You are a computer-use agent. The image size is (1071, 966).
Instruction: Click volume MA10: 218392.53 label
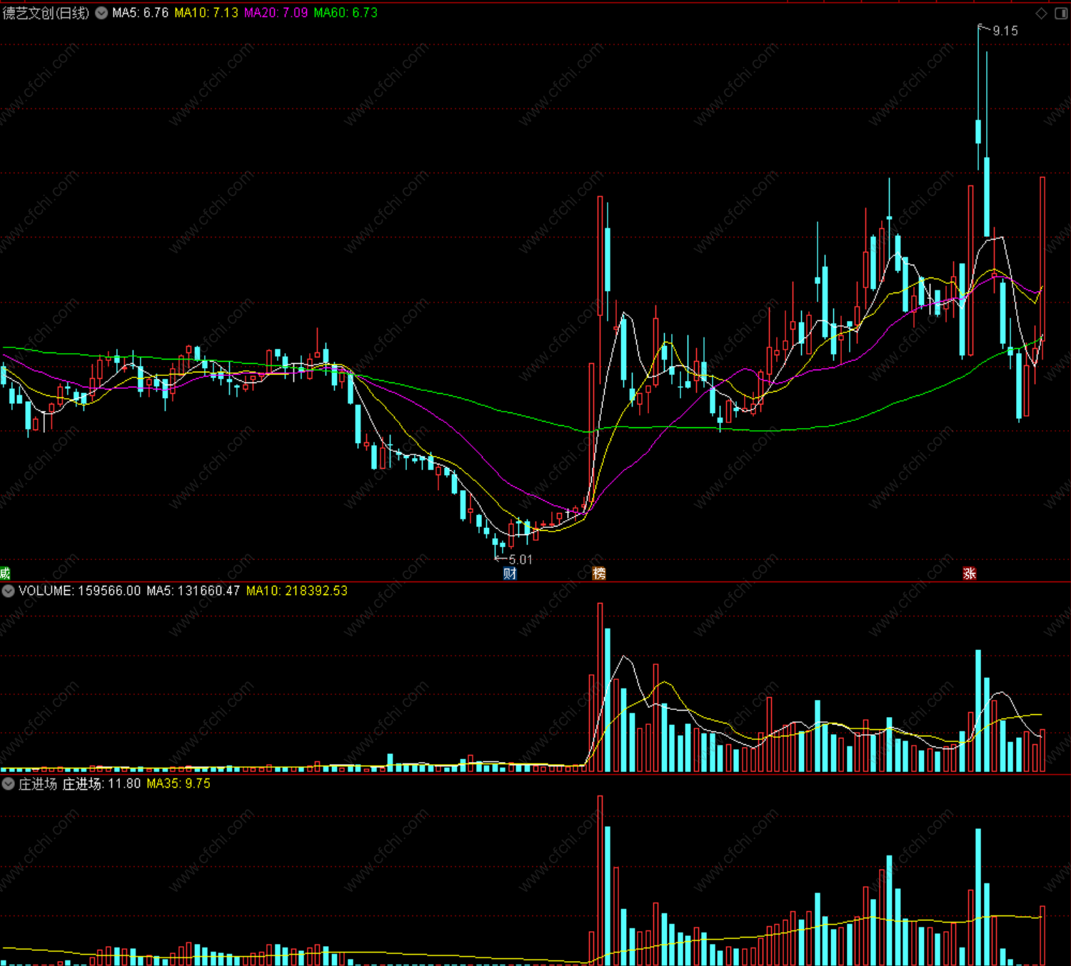coord(297,591)
